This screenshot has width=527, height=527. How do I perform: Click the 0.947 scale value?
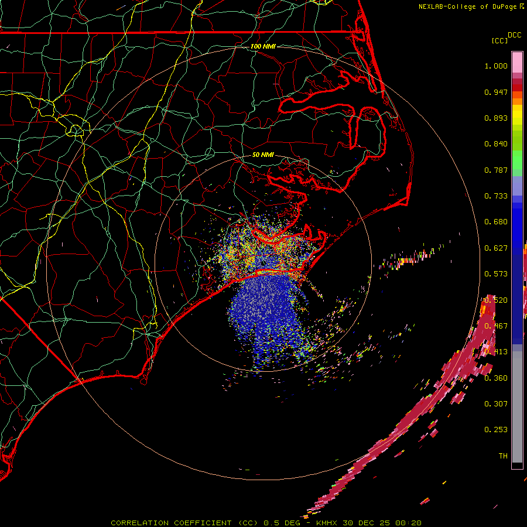coord(496,92)
